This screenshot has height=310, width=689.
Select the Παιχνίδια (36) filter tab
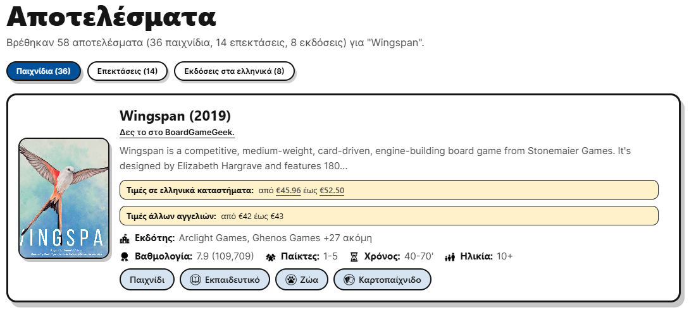click(43, 71)
